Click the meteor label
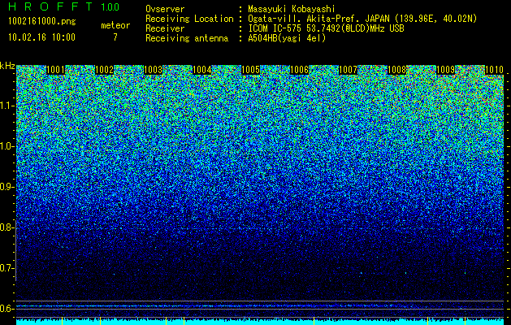511x325 pixels. coord(115,25)
